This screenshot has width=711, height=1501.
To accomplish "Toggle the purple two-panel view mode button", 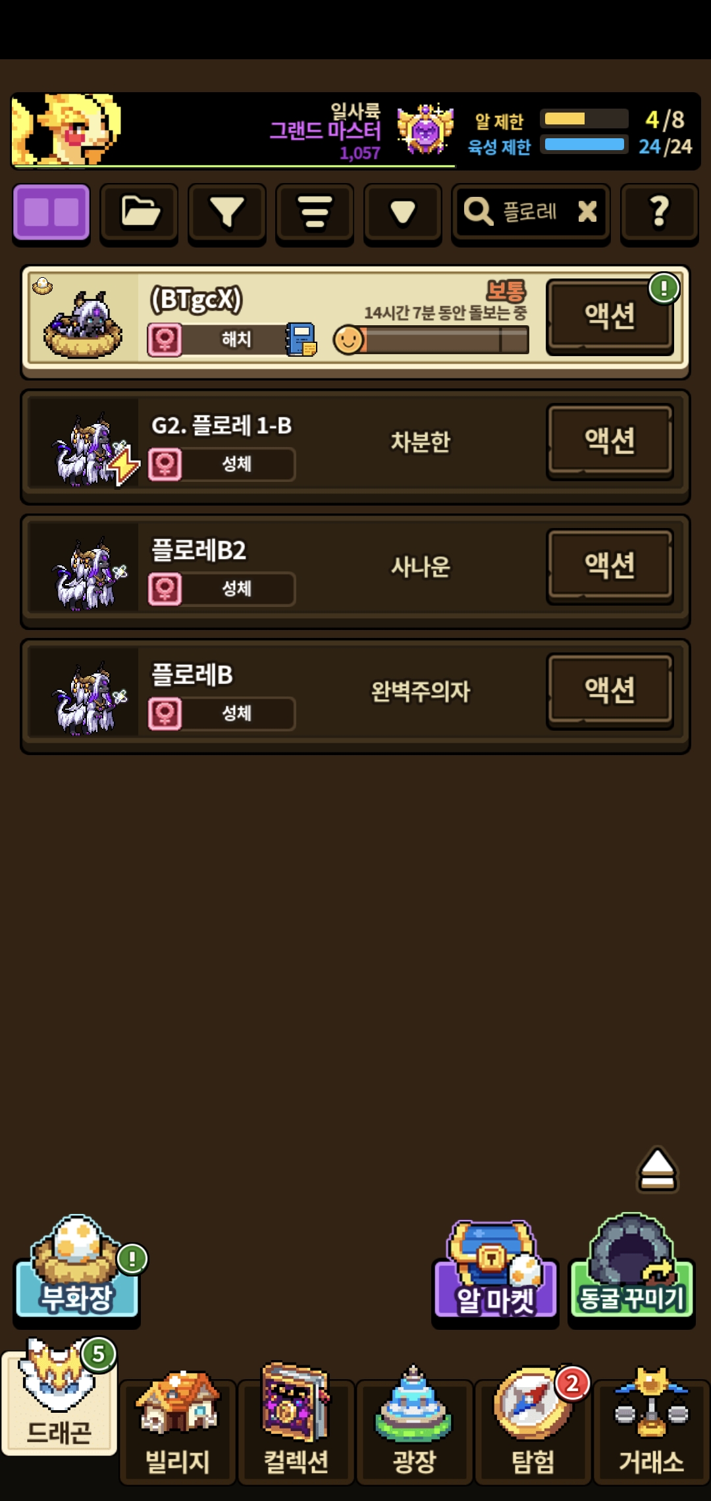I will pos(51,213).
